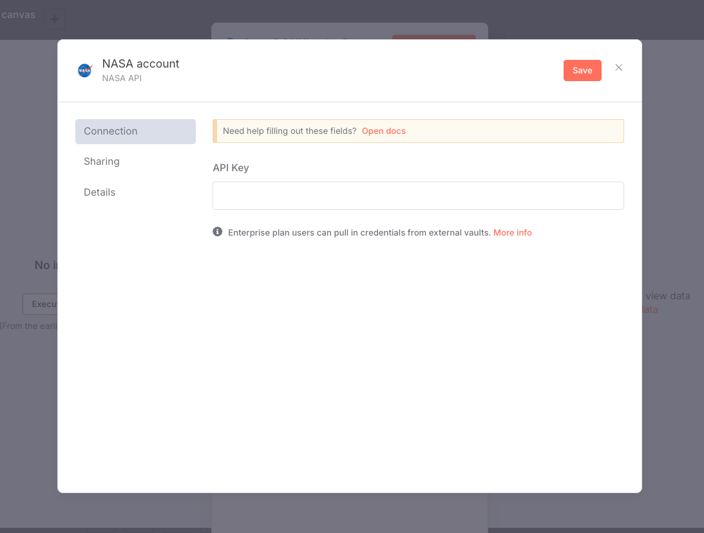704x533 pixels.
Task: Click the NASA logo icon
Action: coord(85,70)
